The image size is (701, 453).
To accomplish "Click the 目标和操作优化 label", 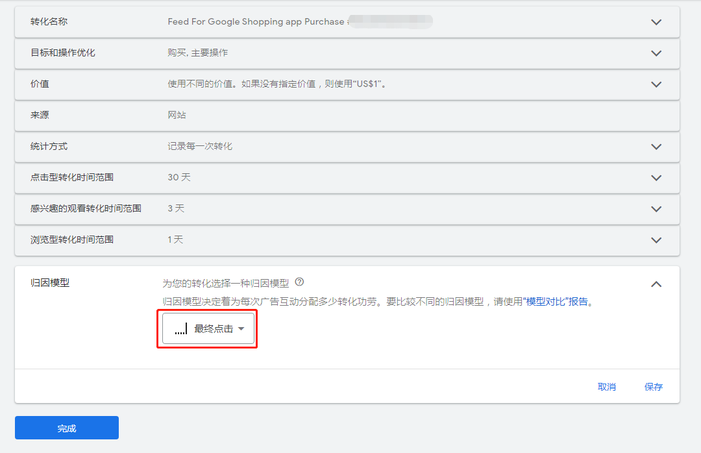I will point(62,53).
